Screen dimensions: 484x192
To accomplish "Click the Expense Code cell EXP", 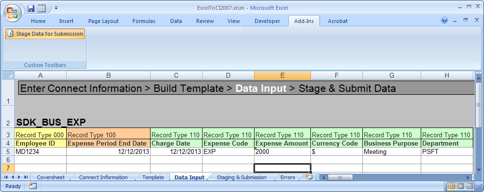I will tap(228, 151).
